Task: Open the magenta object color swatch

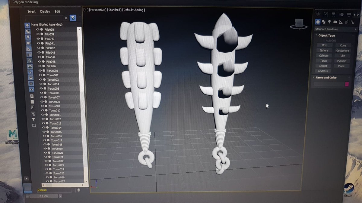Action: 347,84
